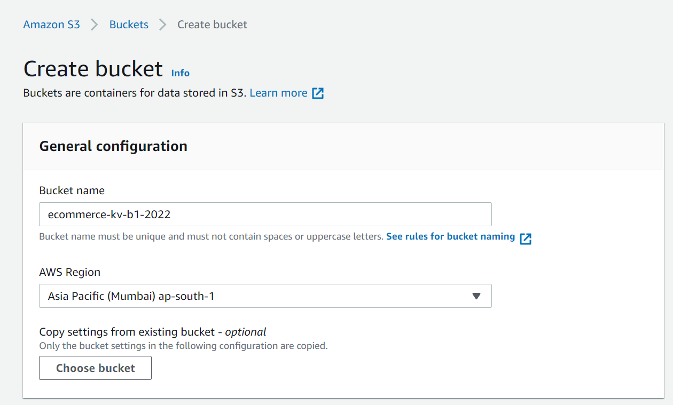The width and height of the screenshot is (673, 405).
Task: Click the Info link beside Create bucket heading
Action: tap(180, 73)
